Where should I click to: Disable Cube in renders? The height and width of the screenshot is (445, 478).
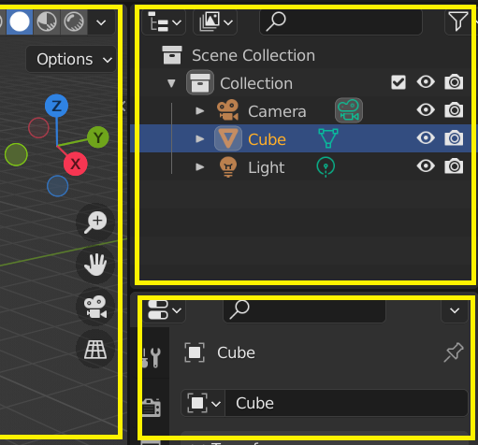coord(454,137)
